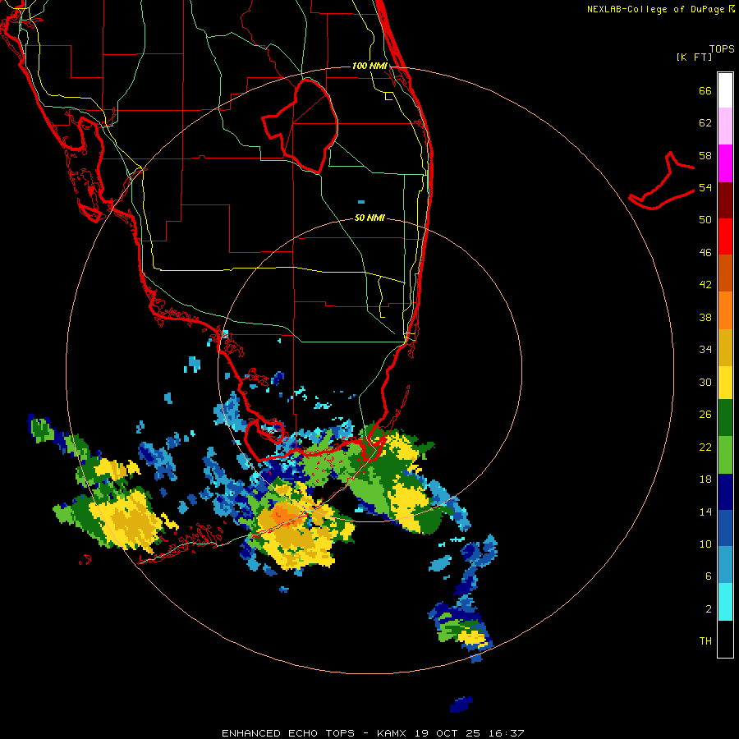This screenshot has height=739, width=739.
Task: Select the dark red legend swatch
Action: [x=725, y=200]
